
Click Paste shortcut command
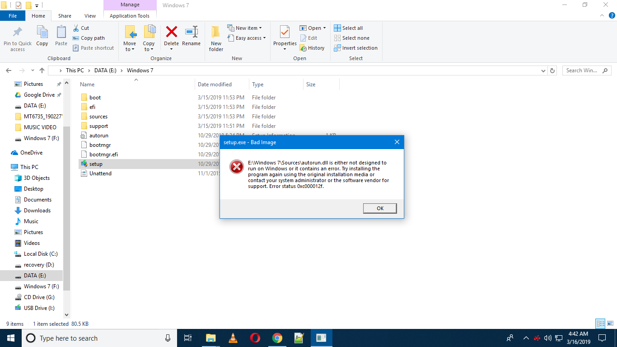93,48
